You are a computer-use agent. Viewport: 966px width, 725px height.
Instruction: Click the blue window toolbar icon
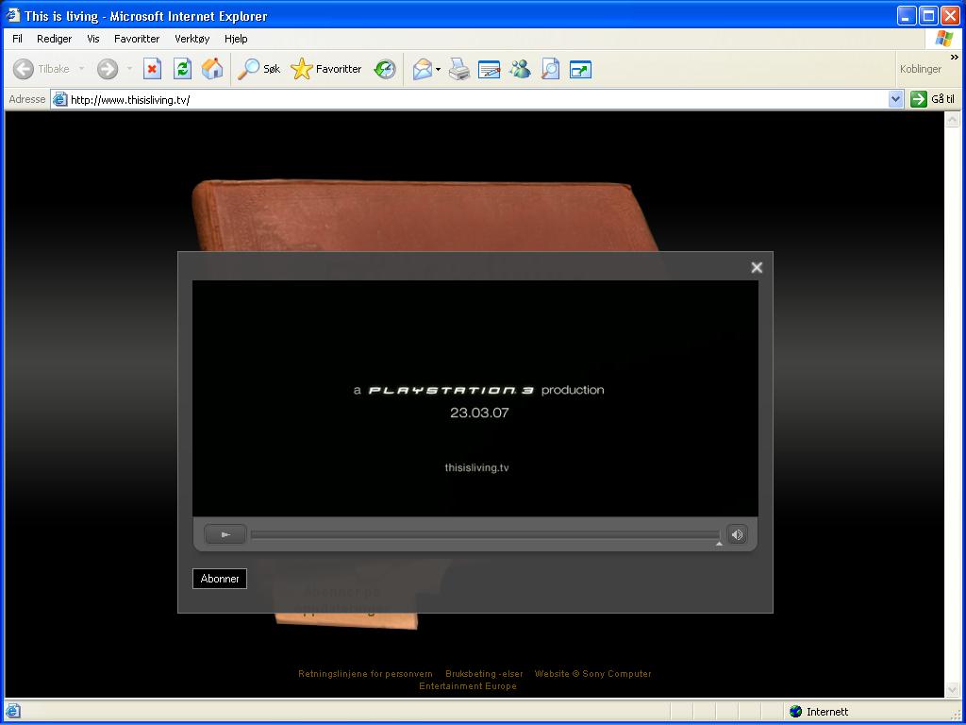[580, 69]
